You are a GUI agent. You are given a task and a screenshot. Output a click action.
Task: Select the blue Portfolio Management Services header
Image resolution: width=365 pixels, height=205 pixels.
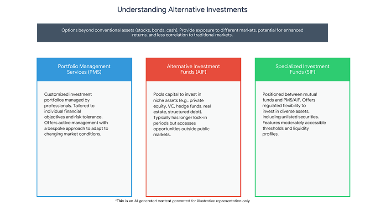84,69
